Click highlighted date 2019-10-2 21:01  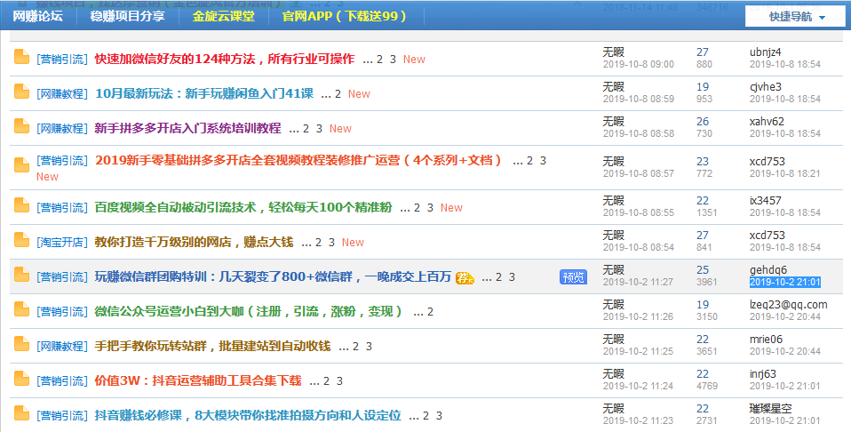[785, 282]
